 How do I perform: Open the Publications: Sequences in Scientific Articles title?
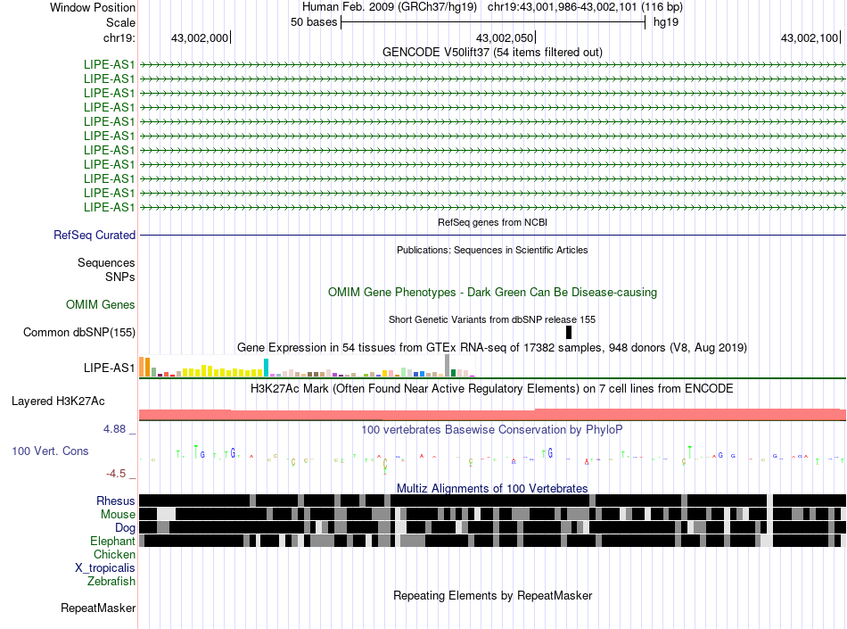492,250
